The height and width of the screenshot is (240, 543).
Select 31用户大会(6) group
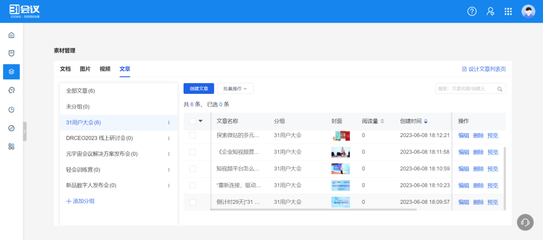pyautogui.click(x=119, y=123)
